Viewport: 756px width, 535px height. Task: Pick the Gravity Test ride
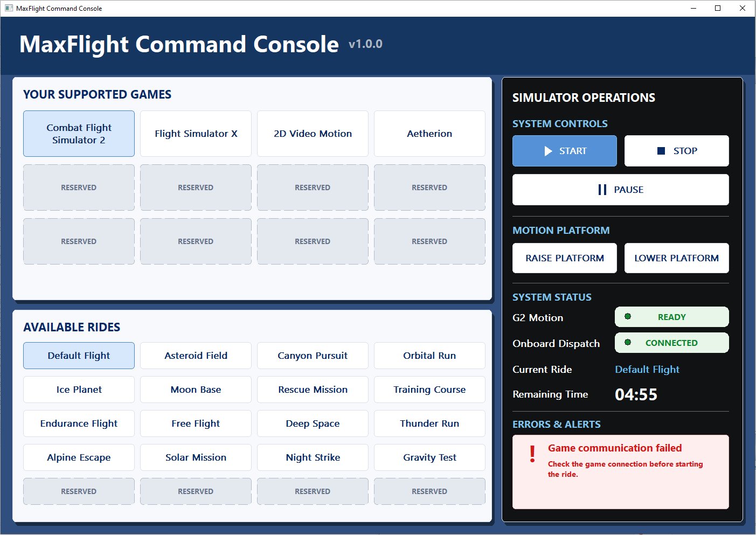(x=429, y=457)
